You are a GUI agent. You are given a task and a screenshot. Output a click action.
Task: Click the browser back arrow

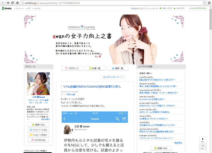tap(3, 3)
